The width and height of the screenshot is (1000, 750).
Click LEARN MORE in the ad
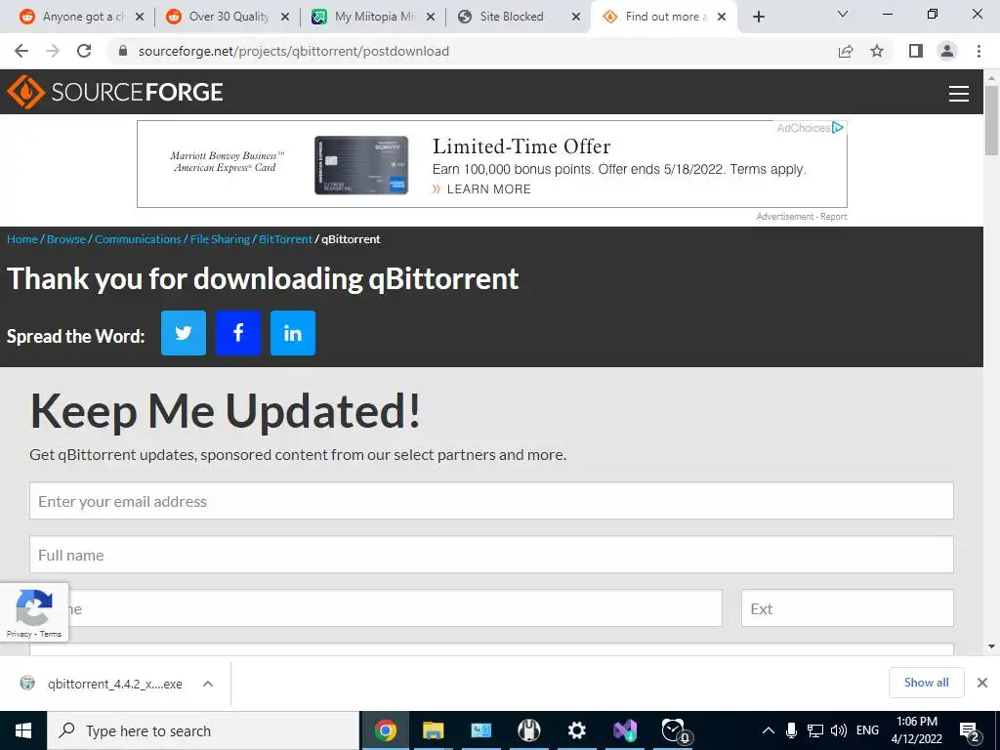[x=488, y=188]
